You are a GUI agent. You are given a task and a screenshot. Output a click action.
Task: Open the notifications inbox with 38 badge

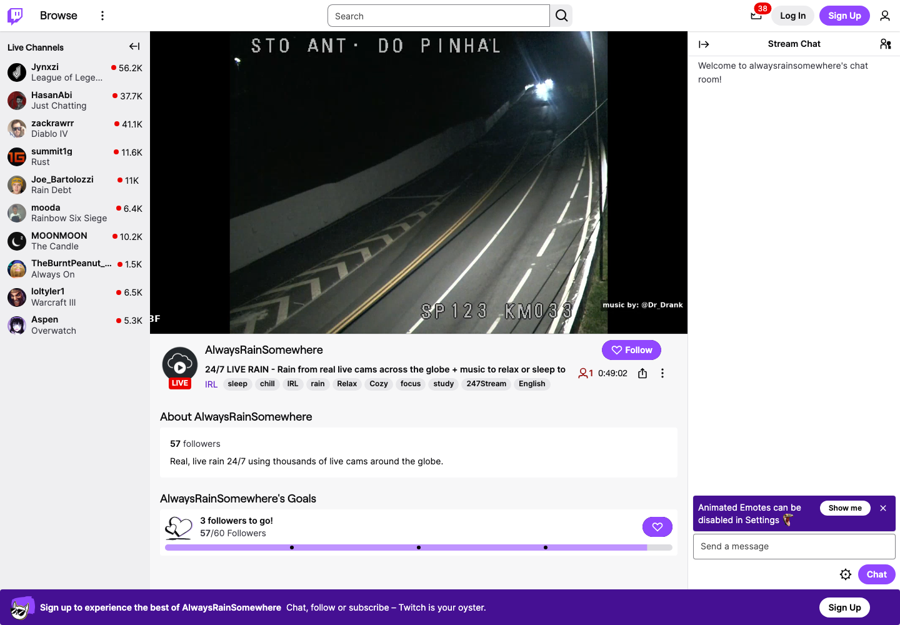coord(756,16)
